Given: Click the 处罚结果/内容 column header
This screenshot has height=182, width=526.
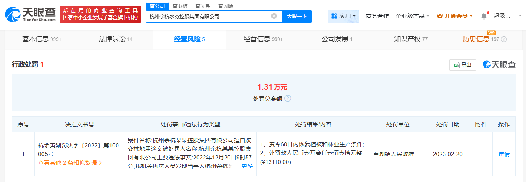Looking at the screenshot, I should click(313, 124).
